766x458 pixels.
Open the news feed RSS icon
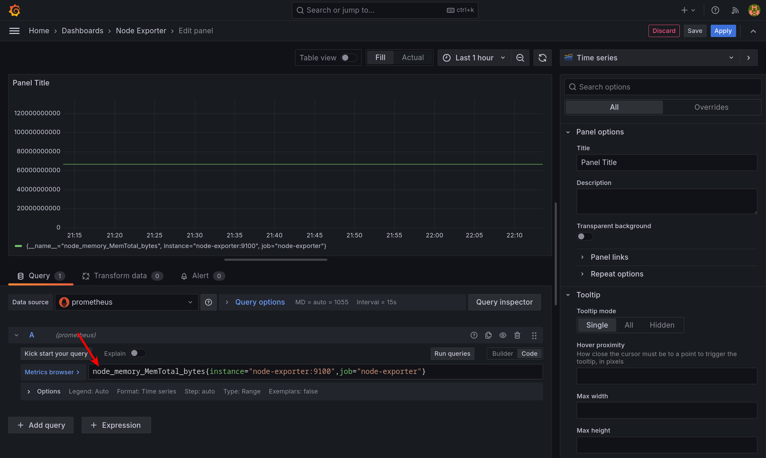735,10
